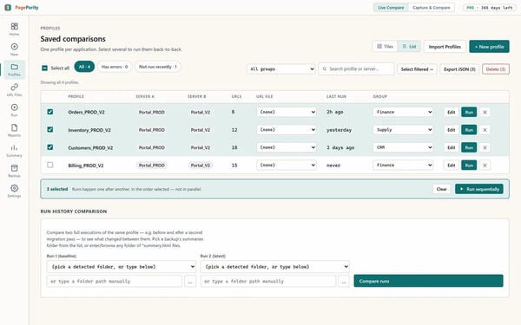Image resolution: width=521 pixels, height=325 pixels.
Task: Click the New profile button
Action: click(x=489, y=47)
